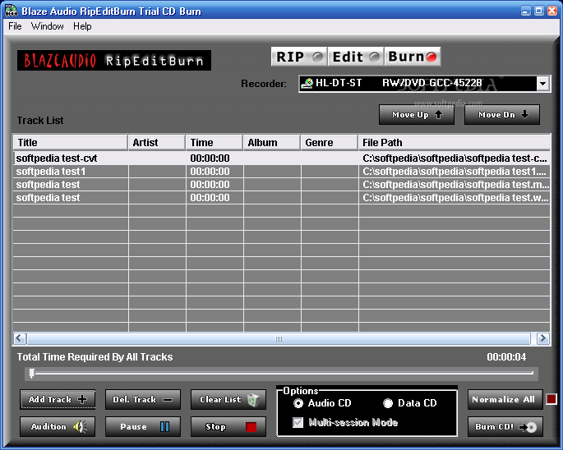Select the 'softpedia test-cvt' track row
The width and height of the screenshot is (563, 450).
[281, 158]
